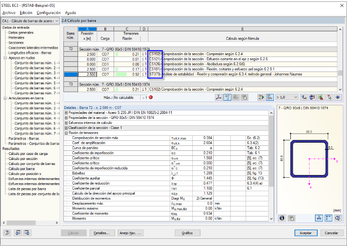Toggle the colored result bars icon
The width and height of the screenshot is (347, 247).
(270, 97)
